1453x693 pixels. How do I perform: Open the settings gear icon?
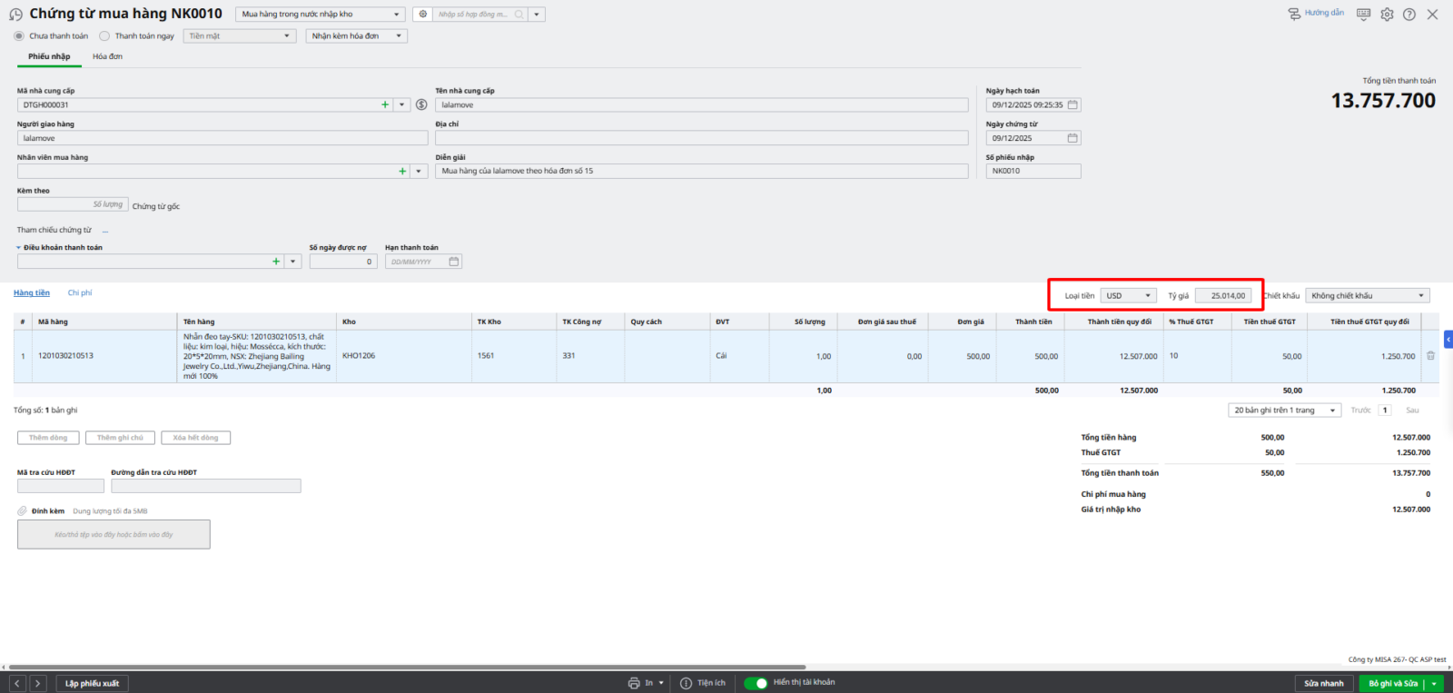click(1387, 15)
